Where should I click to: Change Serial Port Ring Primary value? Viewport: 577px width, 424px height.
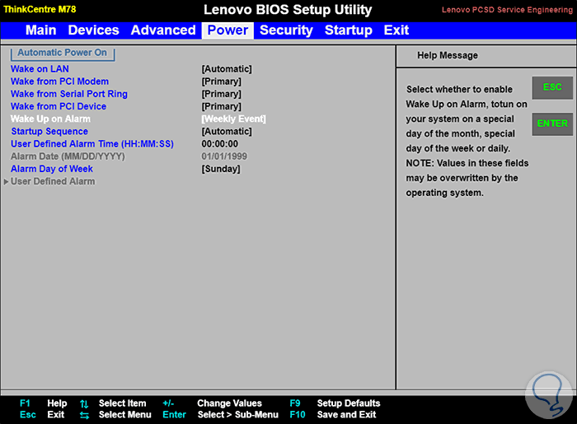(x=222, y=94)
